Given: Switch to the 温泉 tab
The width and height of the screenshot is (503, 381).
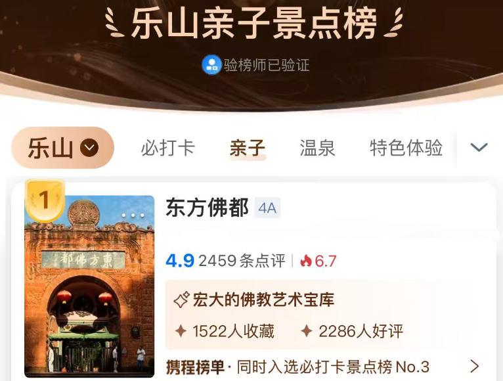Looking at the screenshot, I should [x=317, y=148].
